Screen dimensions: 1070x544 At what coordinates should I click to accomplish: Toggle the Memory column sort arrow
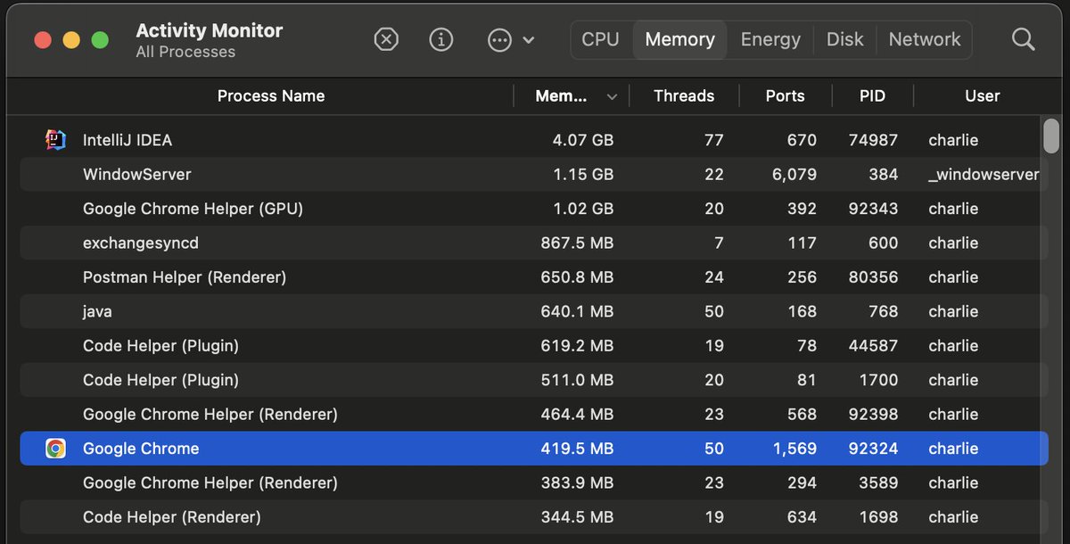612,96
